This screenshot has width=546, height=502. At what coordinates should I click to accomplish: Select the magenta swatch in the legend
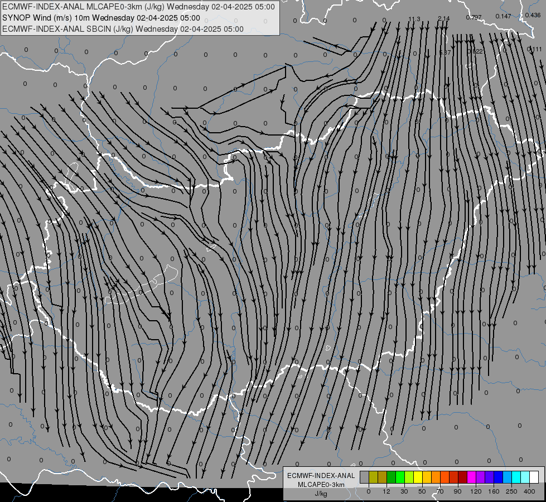[471, 477]
